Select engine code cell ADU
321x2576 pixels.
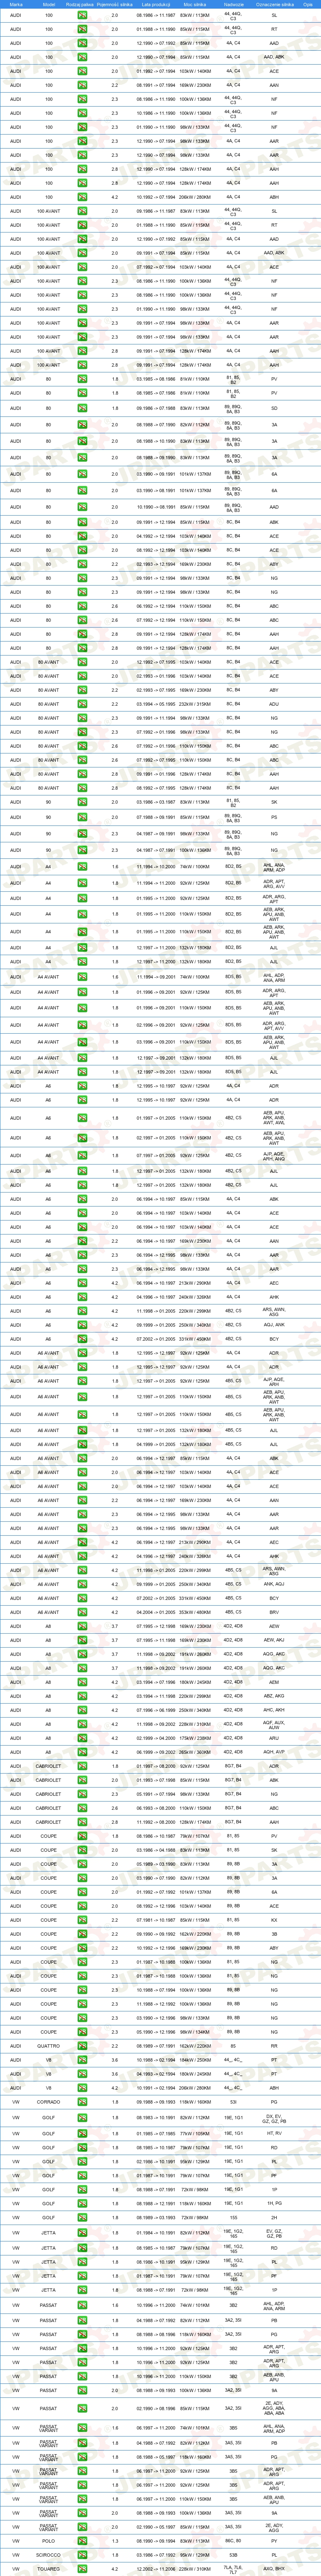[274, 704]
